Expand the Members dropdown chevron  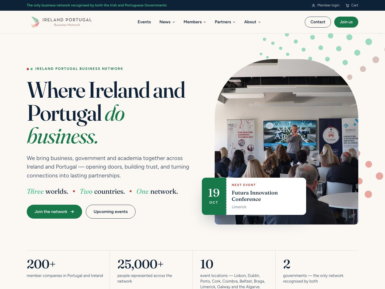coord(205,22)
